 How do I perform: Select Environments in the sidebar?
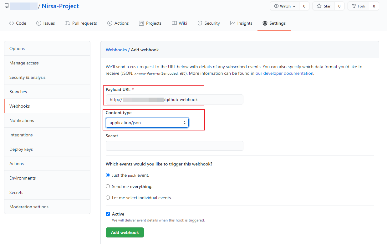47,178
